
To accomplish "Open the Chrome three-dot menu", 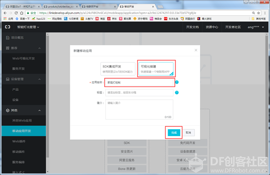I will [265, 13].
